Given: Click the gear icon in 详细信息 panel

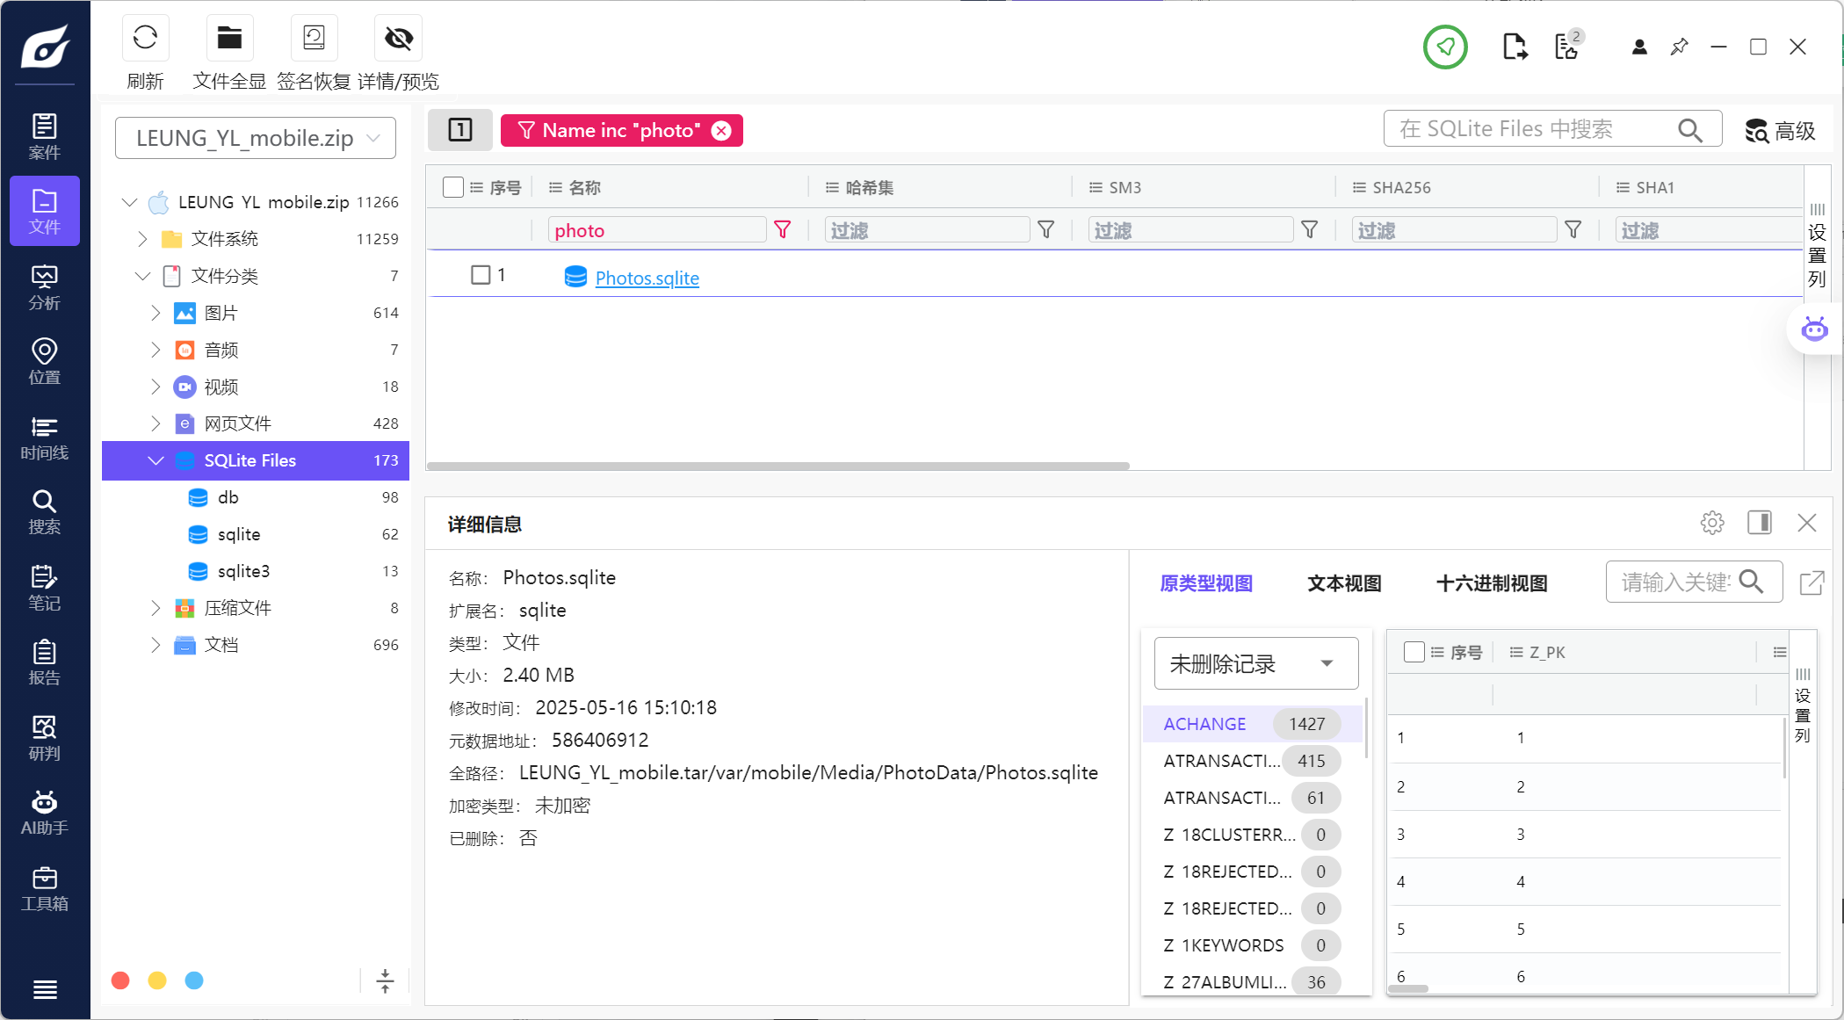Looking at the screenshot, I should pyautogui.click(x=1711, y=523).
